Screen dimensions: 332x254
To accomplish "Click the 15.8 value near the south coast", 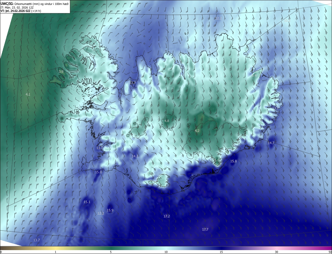I will click(x=233, y=161).
